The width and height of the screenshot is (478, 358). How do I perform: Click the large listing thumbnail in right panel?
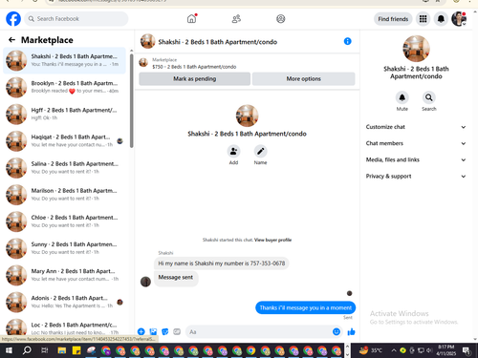(416, 49)
